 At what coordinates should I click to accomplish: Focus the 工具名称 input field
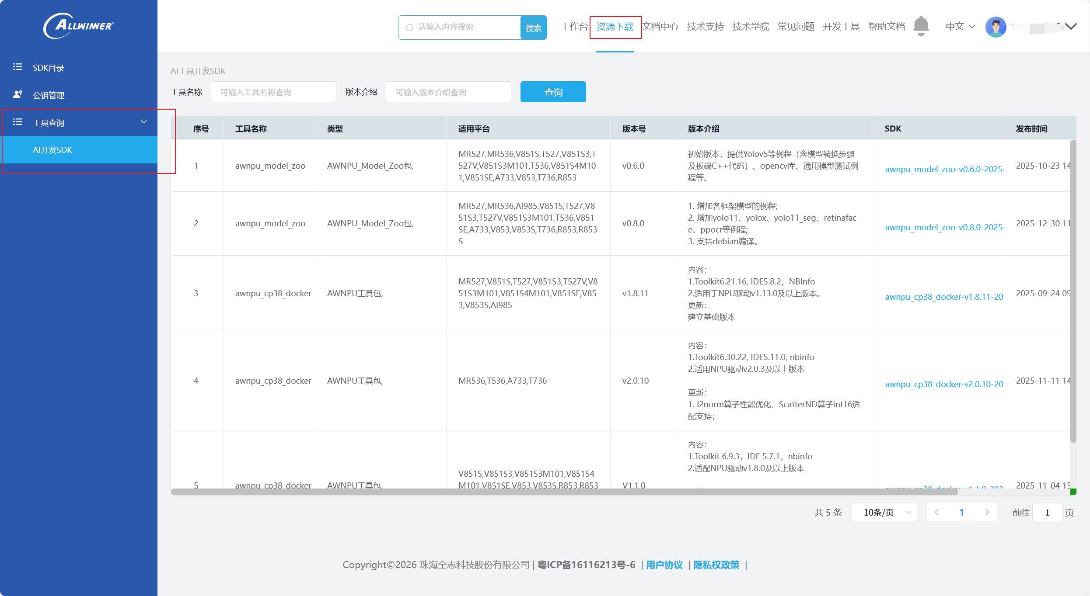[273, 92]
